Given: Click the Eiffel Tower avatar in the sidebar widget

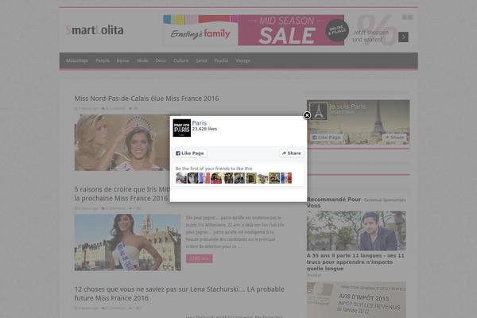Looking at the screenshot, I should pos(319,111).
